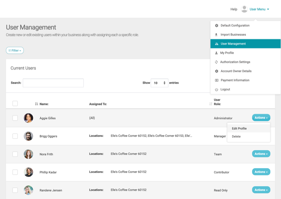Open the Filter dropdown
This screenshot has width=281, height=199.
[x=15, y=51]
